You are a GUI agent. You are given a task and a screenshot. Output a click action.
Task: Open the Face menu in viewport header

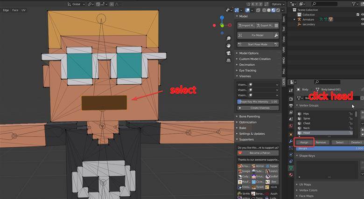[15, 10]
